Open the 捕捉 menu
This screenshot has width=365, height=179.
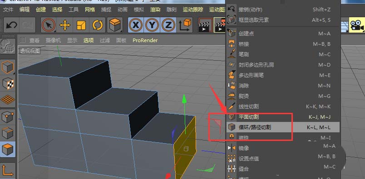coord(106,10)
